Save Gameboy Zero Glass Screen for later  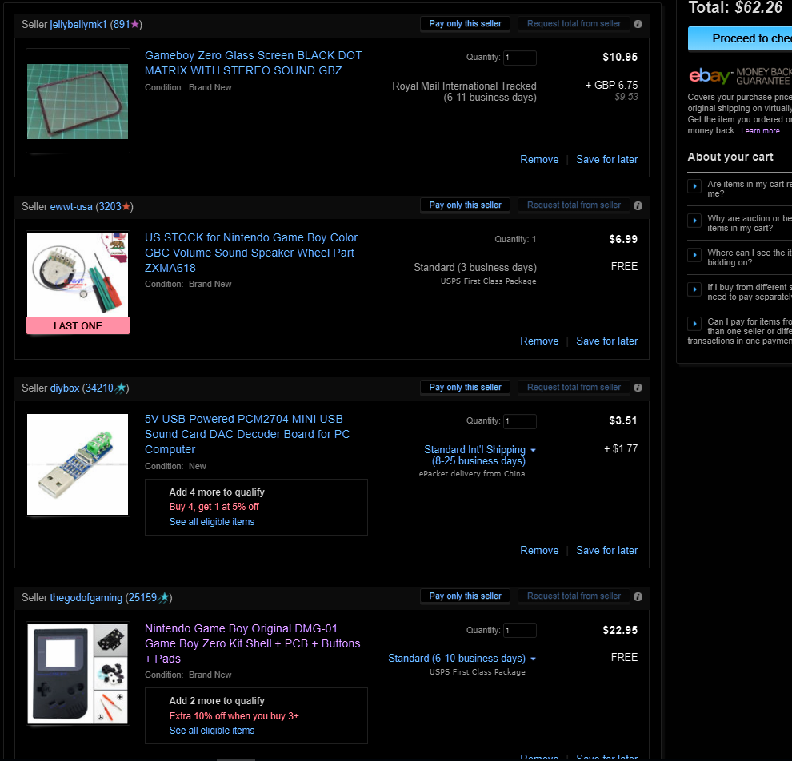coord(606,159)
